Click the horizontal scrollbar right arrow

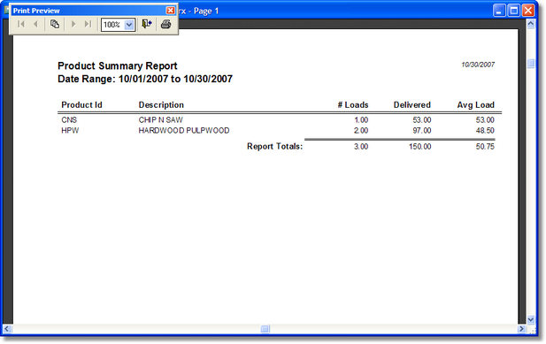521,329
